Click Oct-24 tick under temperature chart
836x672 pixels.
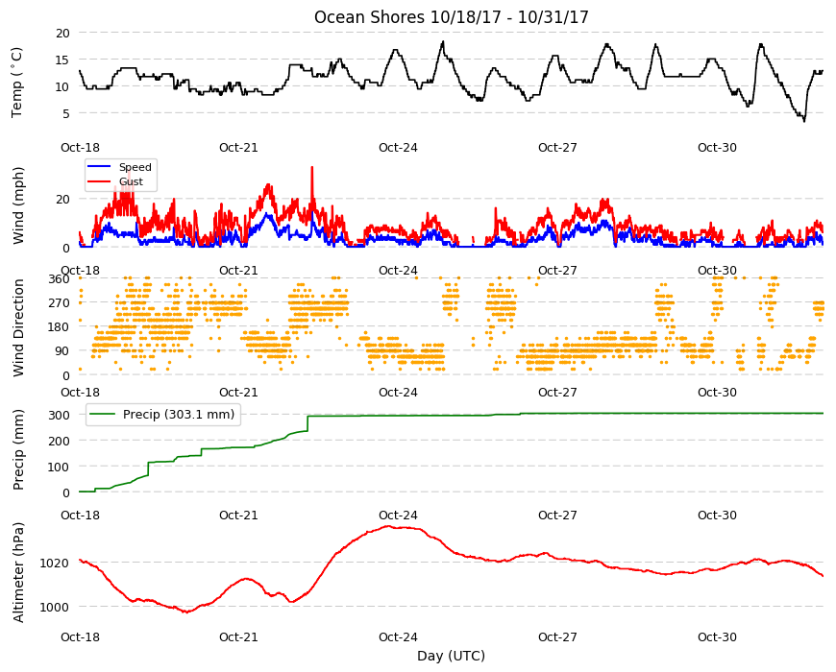[398, 148]
